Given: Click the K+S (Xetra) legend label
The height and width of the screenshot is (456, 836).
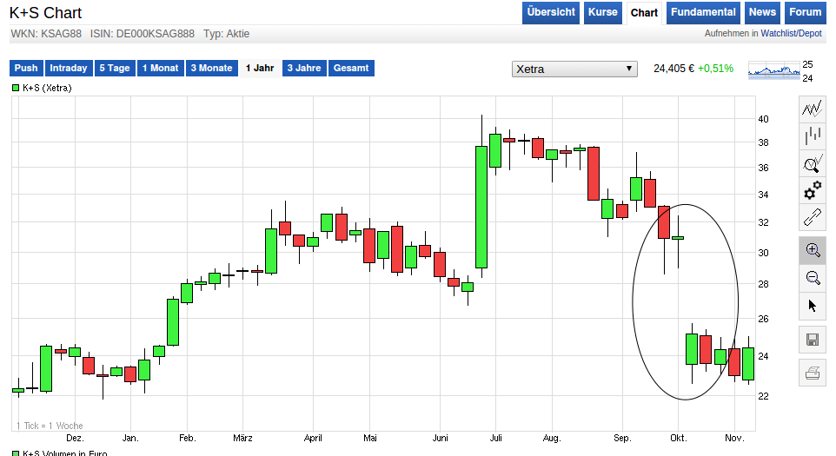Looking at the screenshot, I should pyautogui.click(x=47, y=88).
